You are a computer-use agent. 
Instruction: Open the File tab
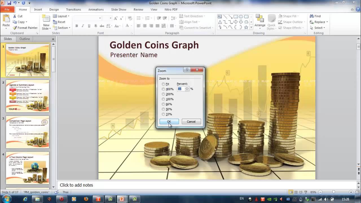pos(7,9)
